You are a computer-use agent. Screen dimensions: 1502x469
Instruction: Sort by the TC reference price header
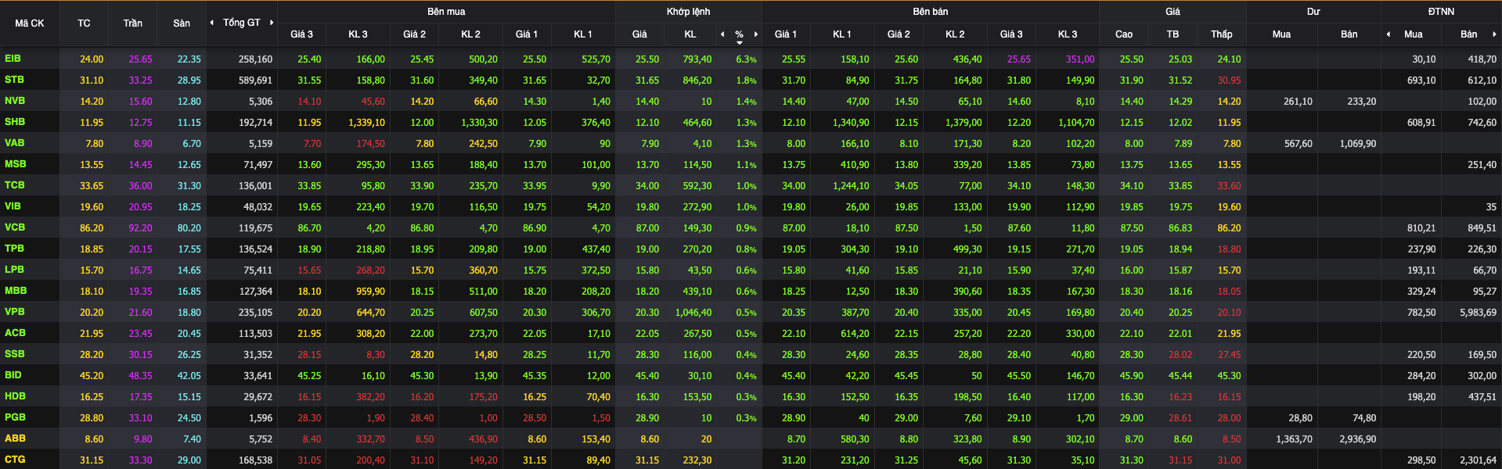pos(84,23)
